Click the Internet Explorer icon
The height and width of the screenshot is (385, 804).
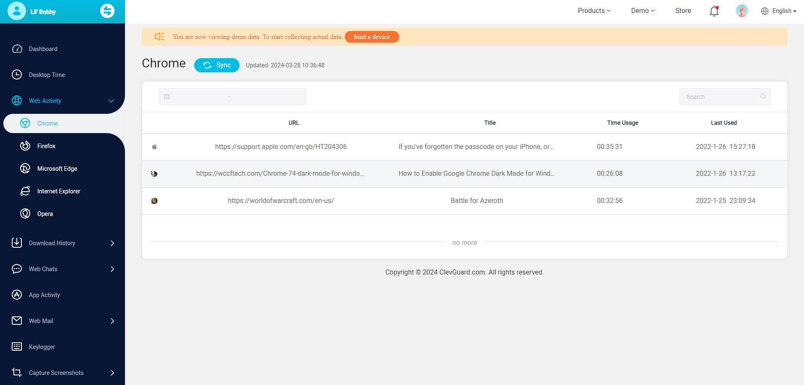tap(25, 191)
